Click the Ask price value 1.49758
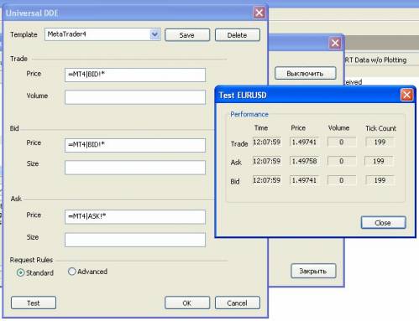Screen dimensions: 419x321 305,161
